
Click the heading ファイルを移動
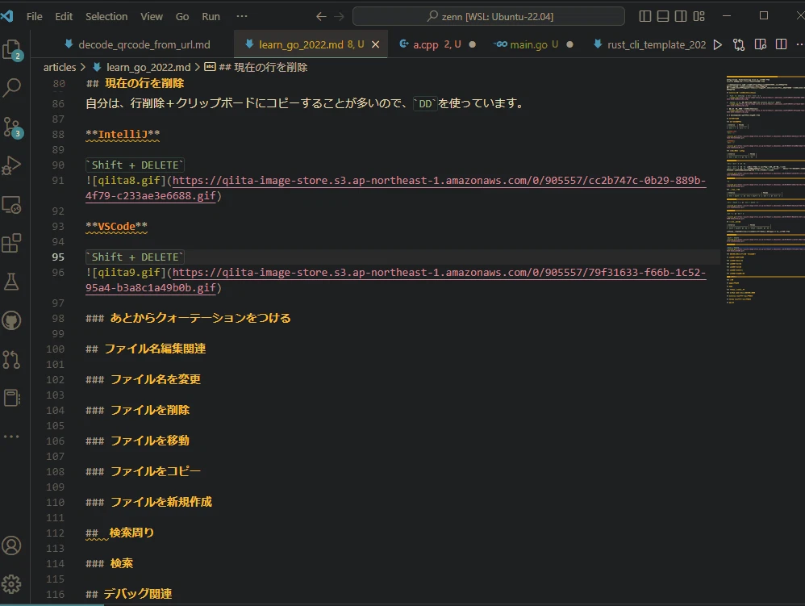pos(137,441)
